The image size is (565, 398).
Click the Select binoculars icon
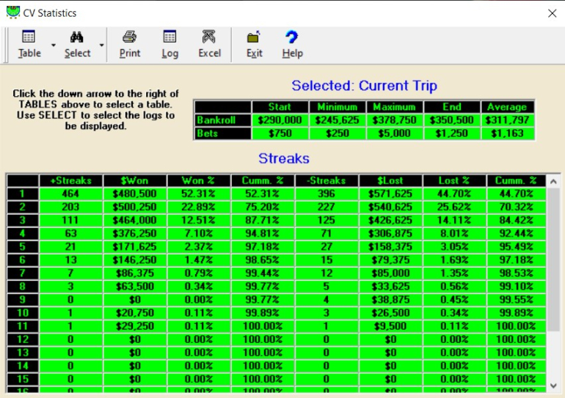point(77,37)
